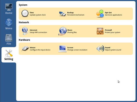Viewport: 137px width, 102px height.
Task: Click the System section heading
Action: (x=23, y=5)
